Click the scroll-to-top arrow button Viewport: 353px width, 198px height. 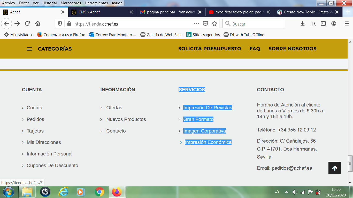coord(335,168)
